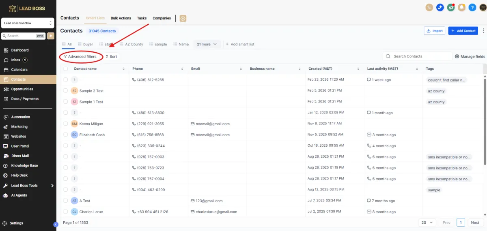Switch to the Companies tab
Image resolution: width=487 pixels, height=231 pixels.
[x=162, y=18]
